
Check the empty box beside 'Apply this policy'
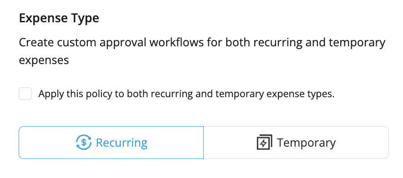[x=25, y=94]
